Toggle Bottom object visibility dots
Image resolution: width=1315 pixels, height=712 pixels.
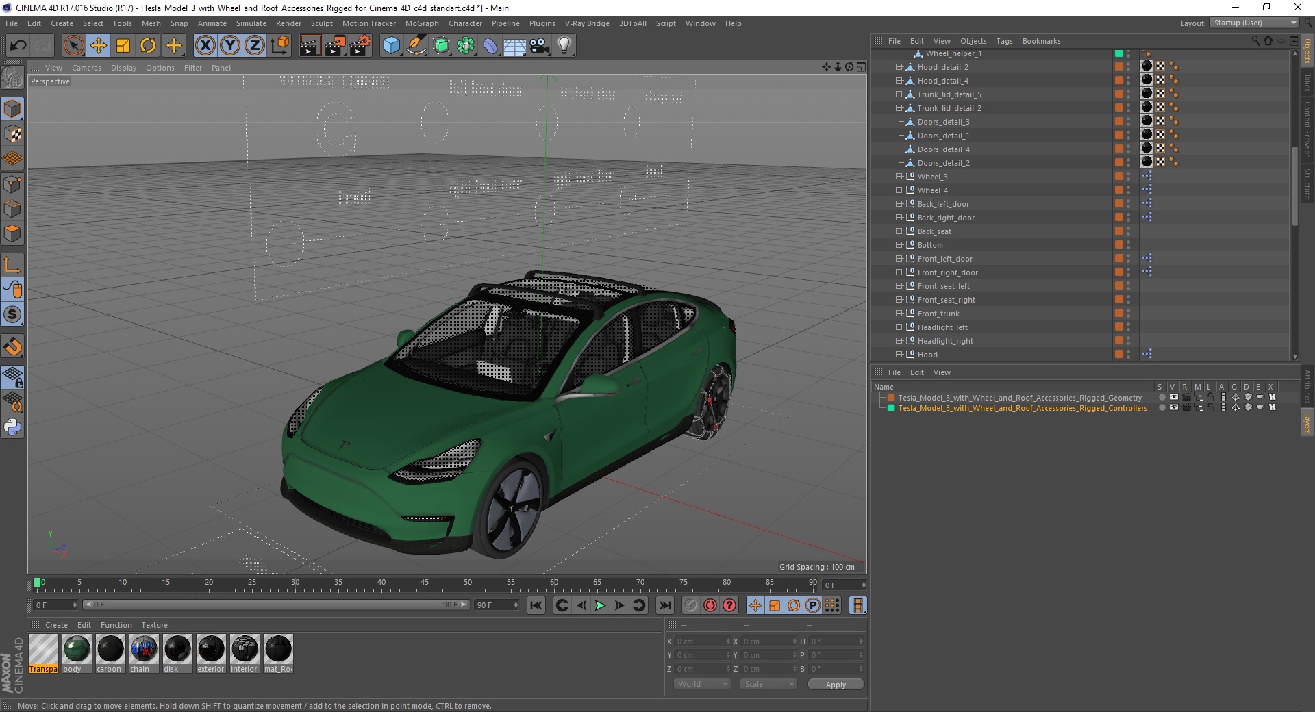coord(1128,245)
